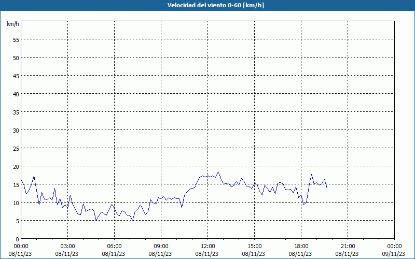This screenshot has width=415, height=259.
Task: Select the "10" y-axis tick label
Action: pyautogui.click(x=16, y=203)
